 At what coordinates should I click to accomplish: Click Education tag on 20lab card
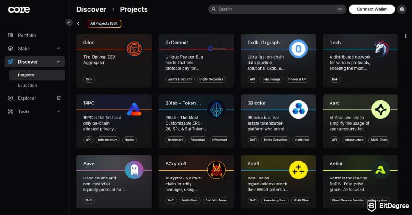click(198, 140)
